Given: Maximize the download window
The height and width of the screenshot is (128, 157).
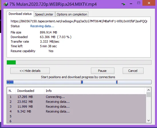Looking at the screenshot, I should (x=139, y=3).
